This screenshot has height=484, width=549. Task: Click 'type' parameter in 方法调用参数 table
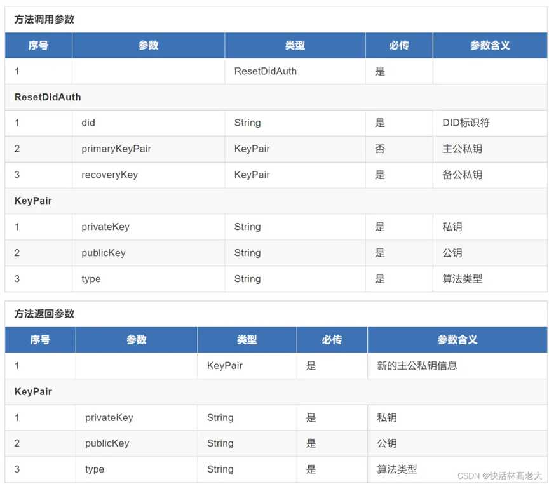91,279
